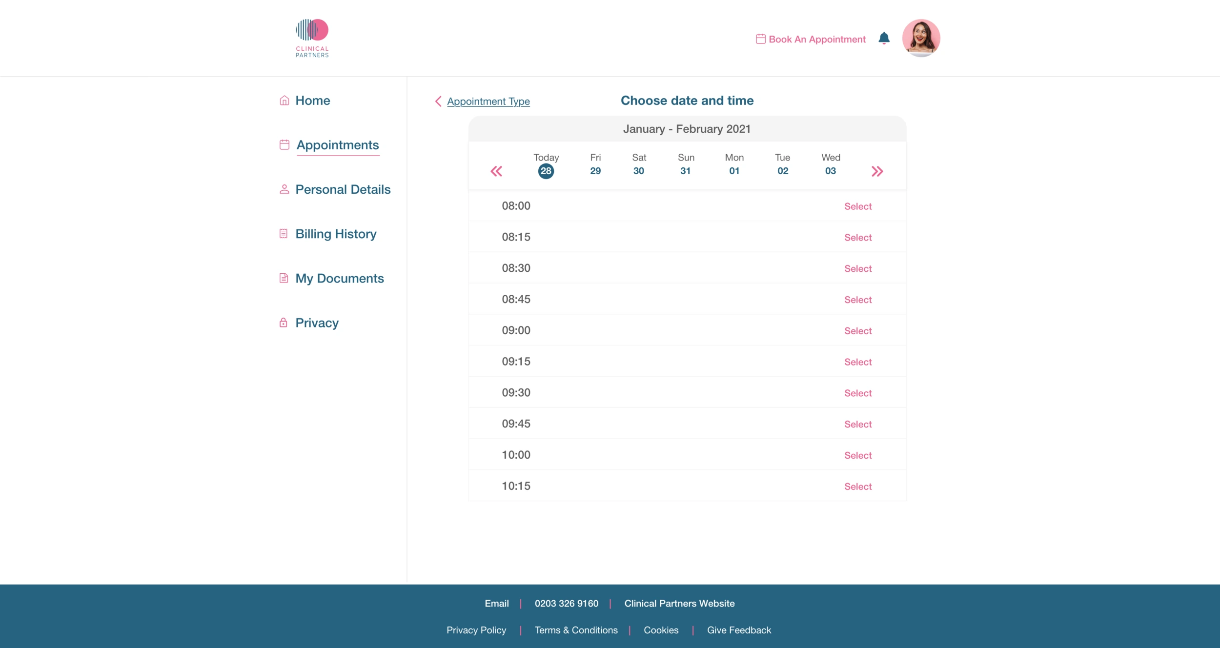Select the 08:00 time slot
The height and width of the screenshot is (648, 1220).
pyautogui.click(x=858, y=206)
